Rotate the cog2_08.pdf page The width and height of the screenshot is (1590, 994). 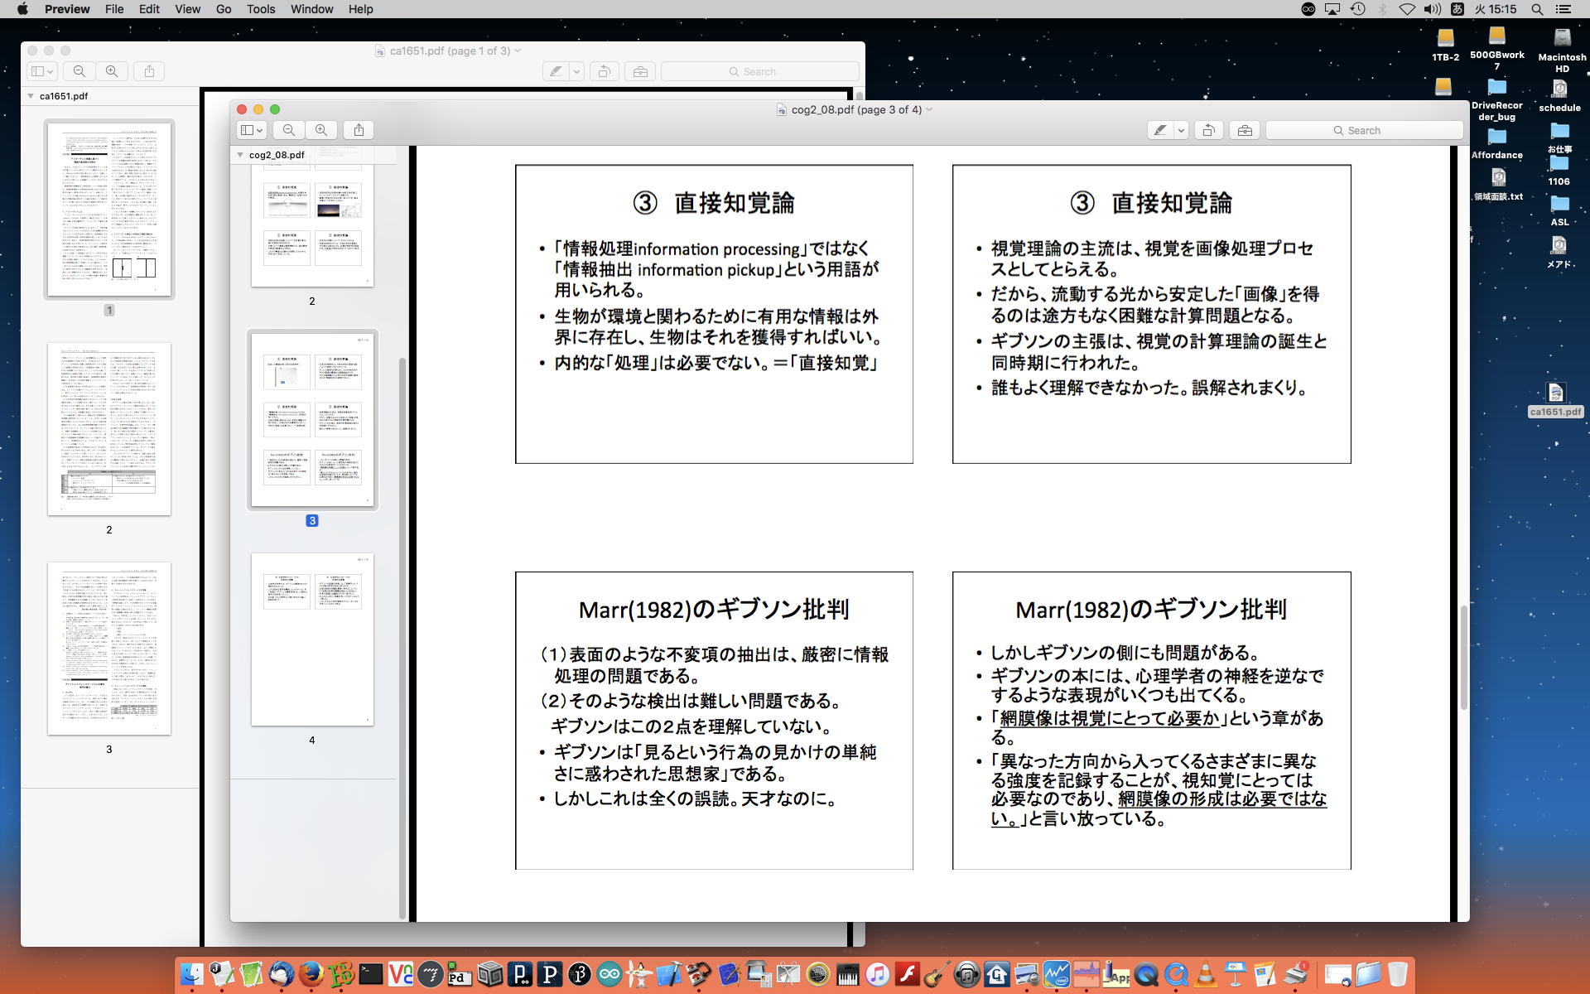pyautogui.click(x=1209, y=130)
